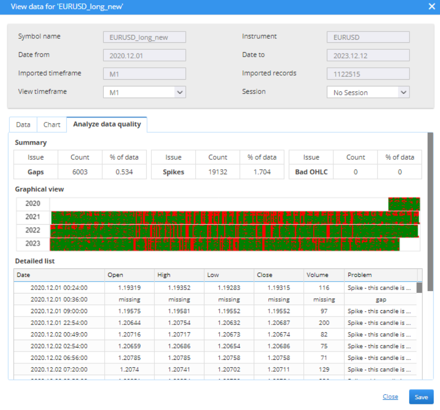Switch to the Data tab

23,125
